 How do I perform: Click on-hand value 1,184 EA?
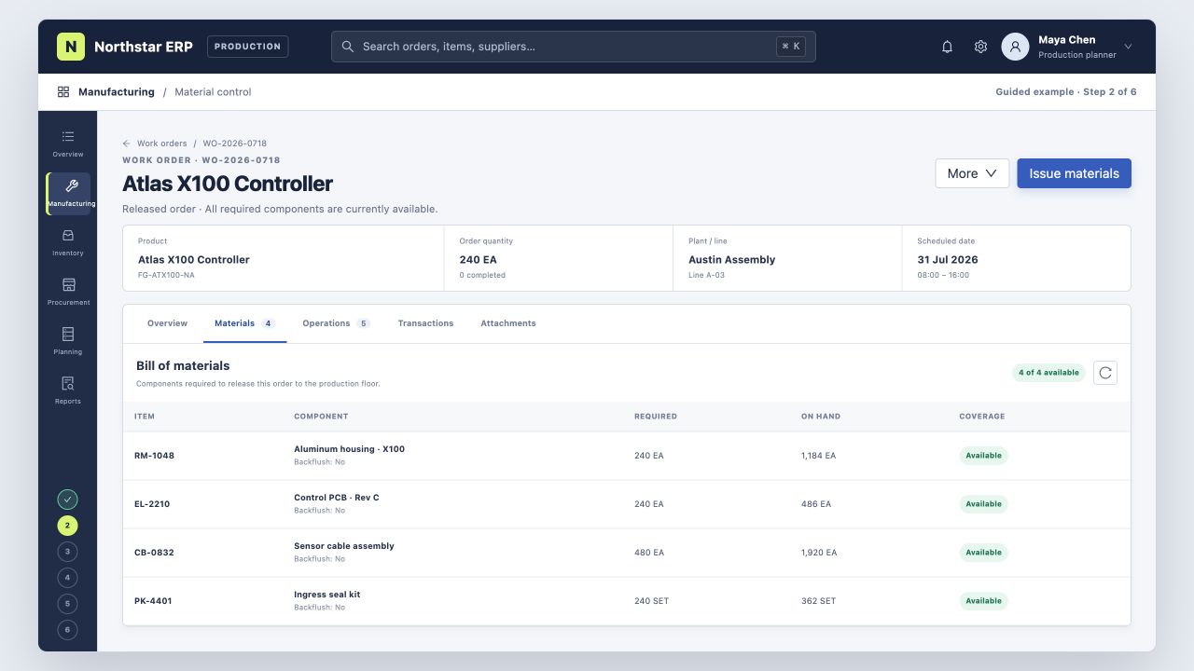pyautogui.click(x=819, y=456)
